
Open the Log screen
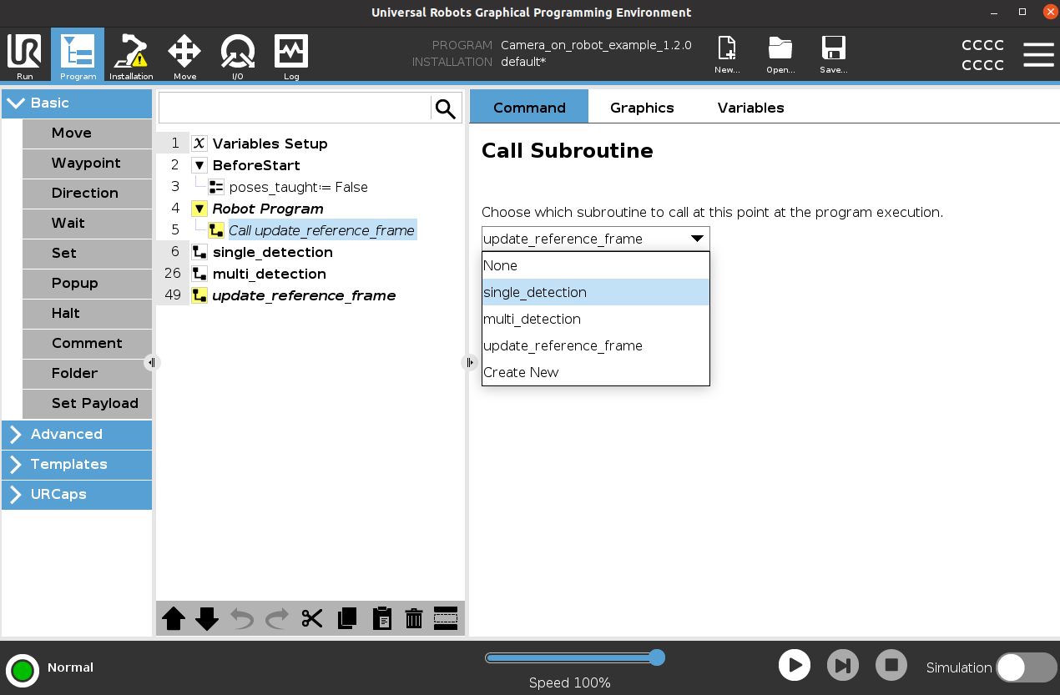[291, 55]
